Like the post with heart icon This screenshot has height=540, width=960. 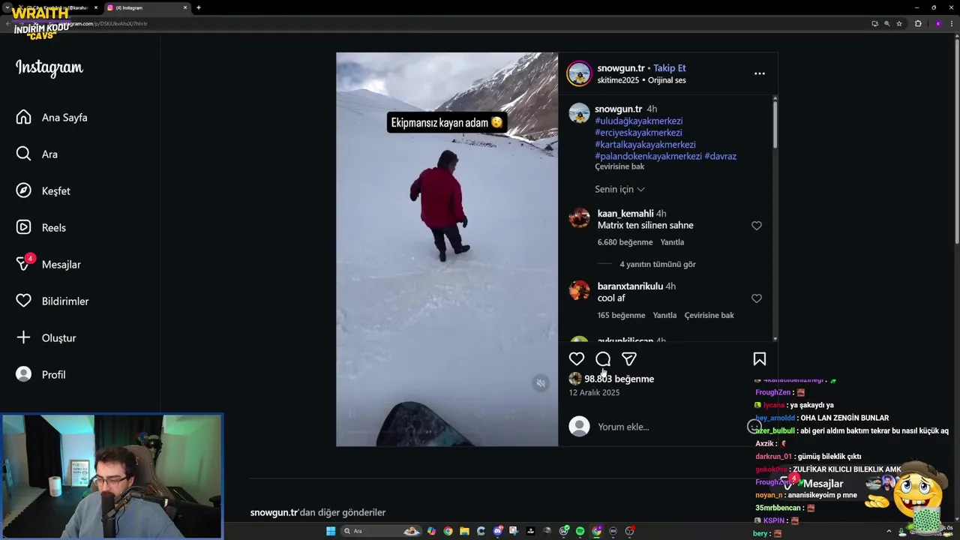(x=577, y=359)
